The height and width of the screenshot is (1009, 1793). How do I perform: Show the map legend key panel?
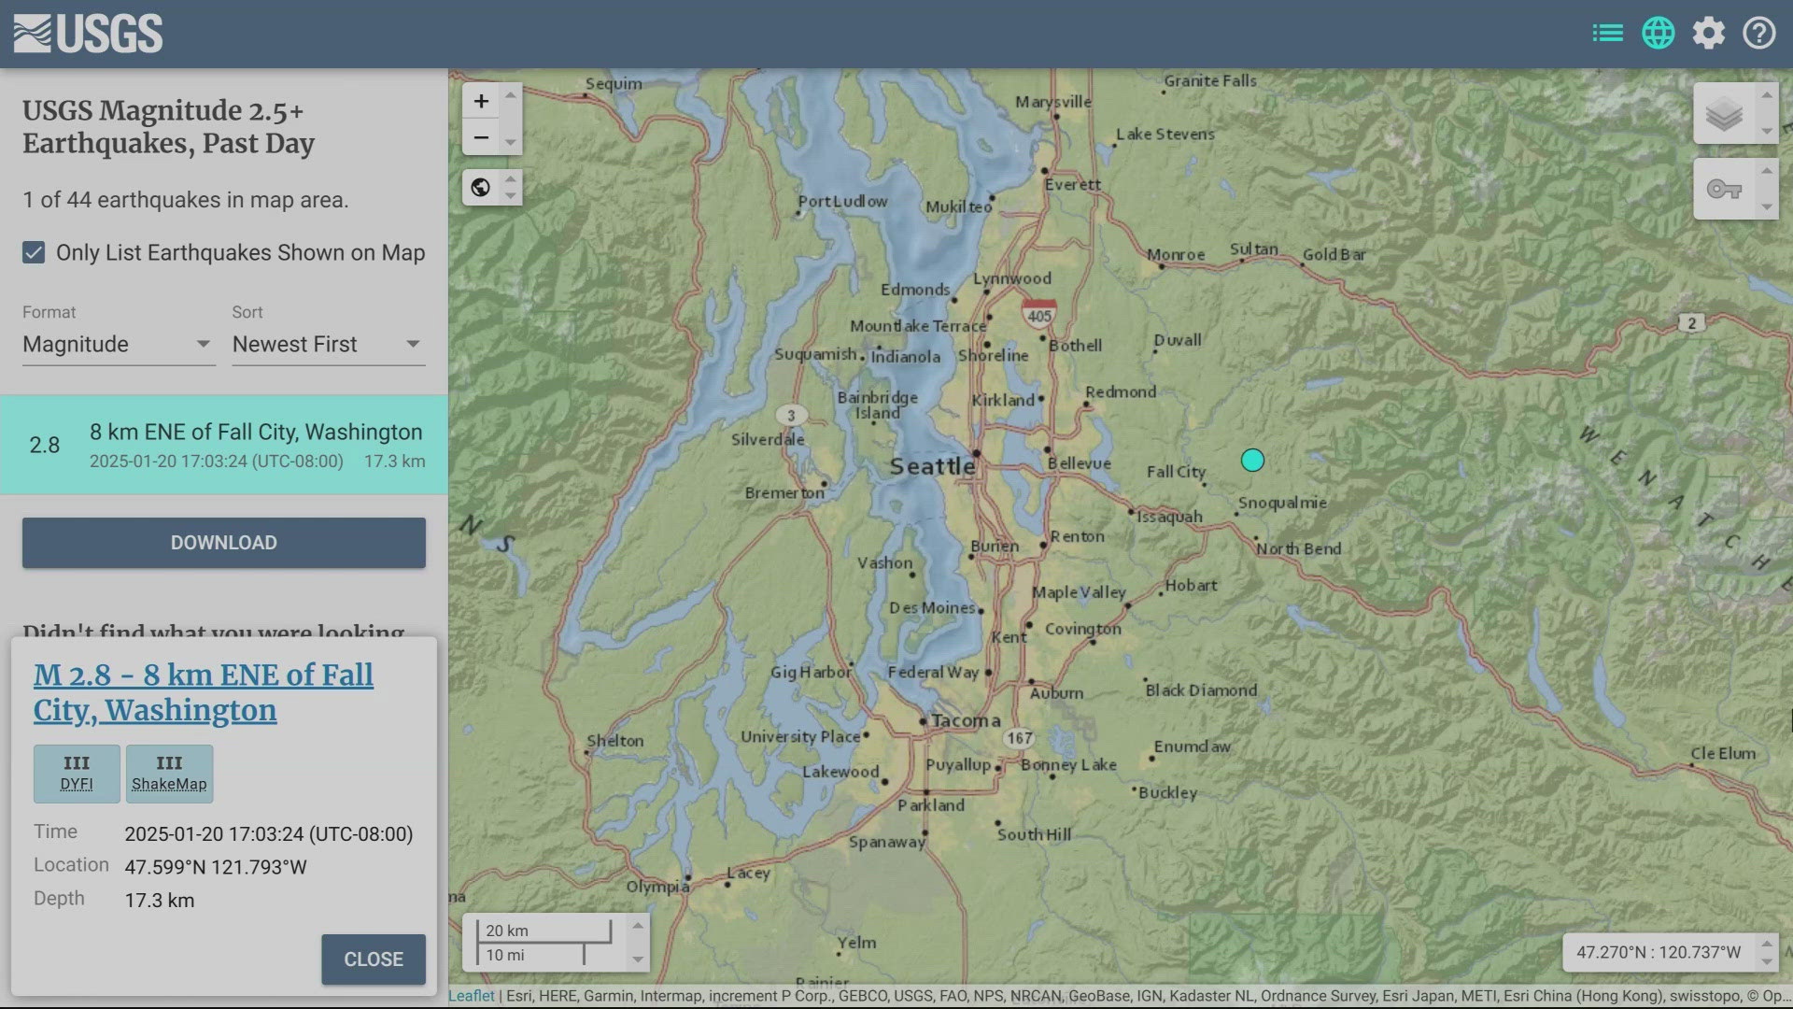(x=1725, y=188)
